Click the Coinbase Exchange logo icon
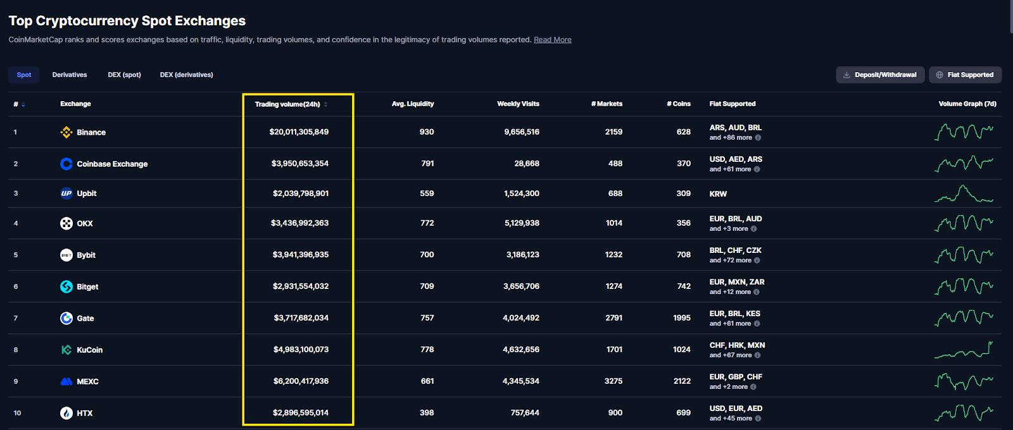Viewport: 1013px width, 430px height. [66, 164]
